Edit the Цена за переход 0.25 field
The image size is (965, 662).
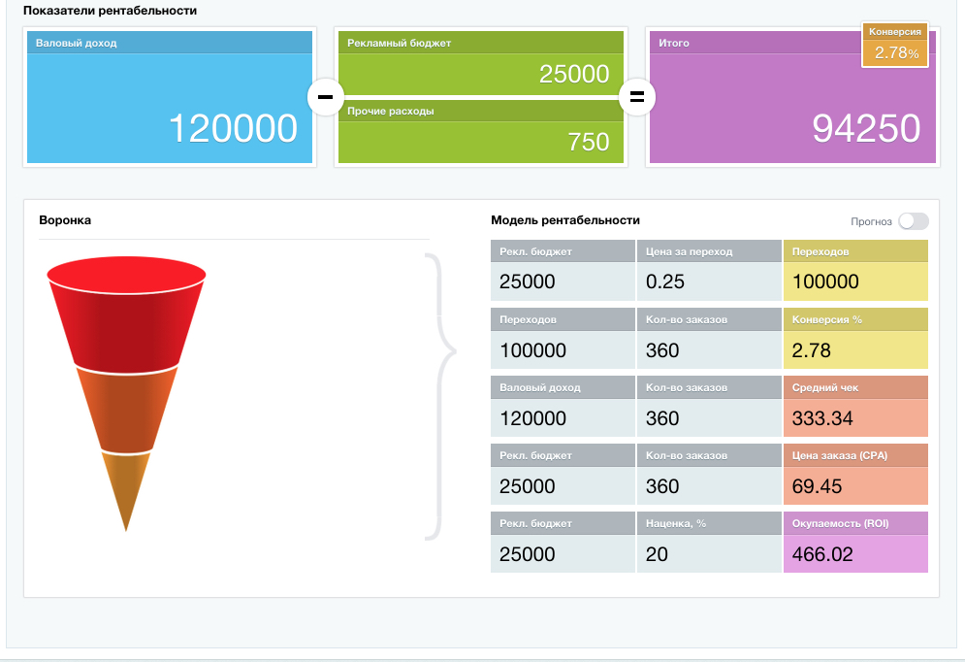pyautogui.click(x=709, y=281)
